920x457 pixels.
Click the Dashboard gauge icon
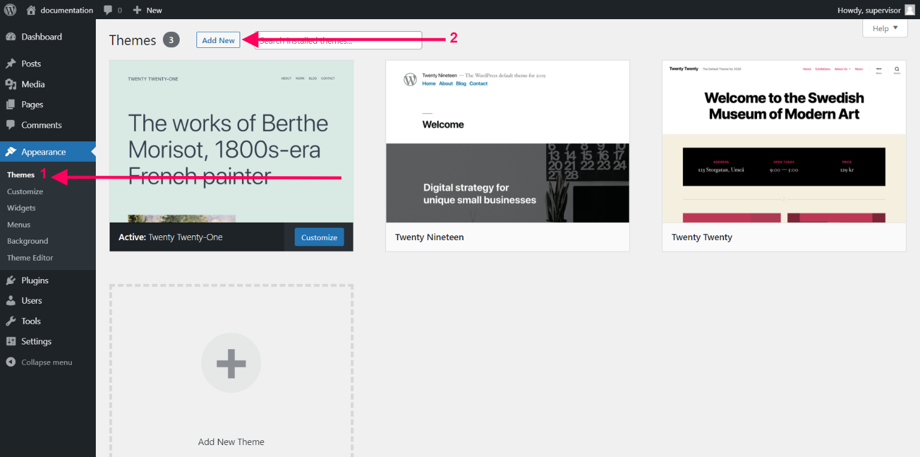tap(11, 37)
